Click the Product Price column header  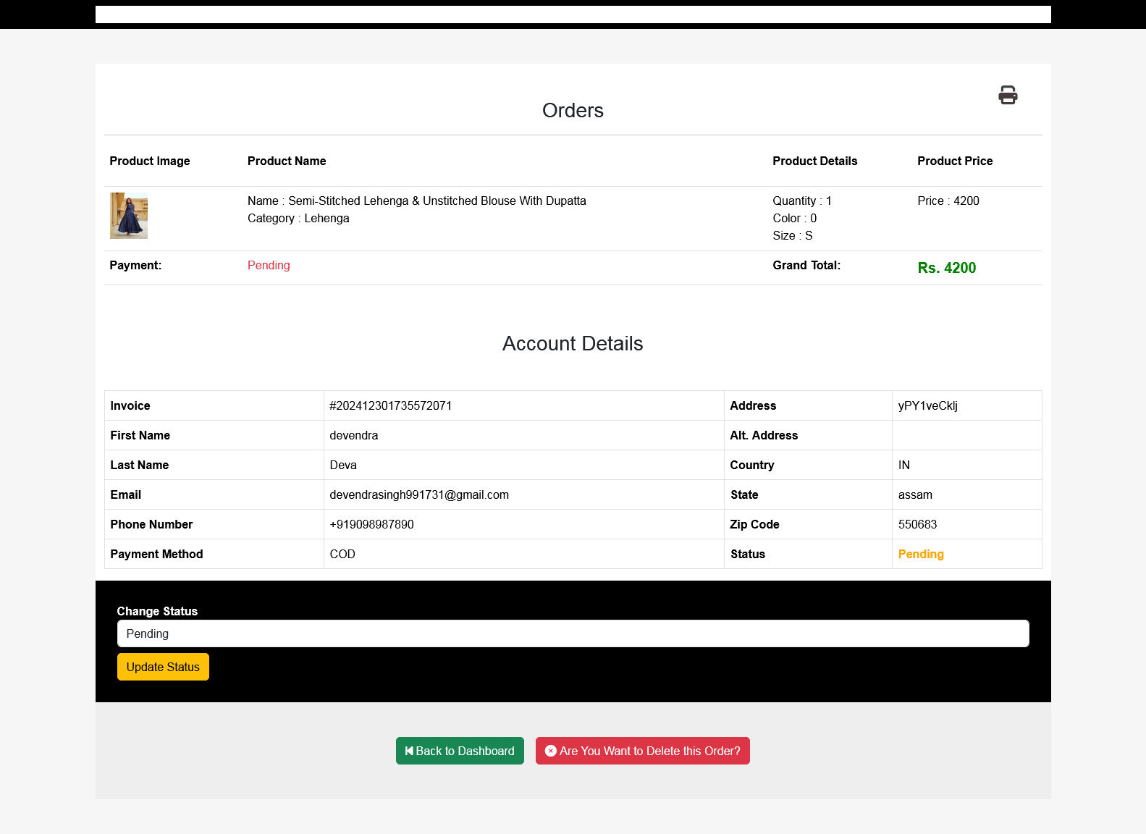point(954,161)
